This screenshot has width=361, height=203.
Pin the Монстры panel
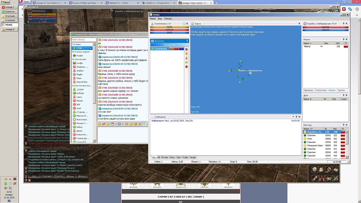point(344,125)
